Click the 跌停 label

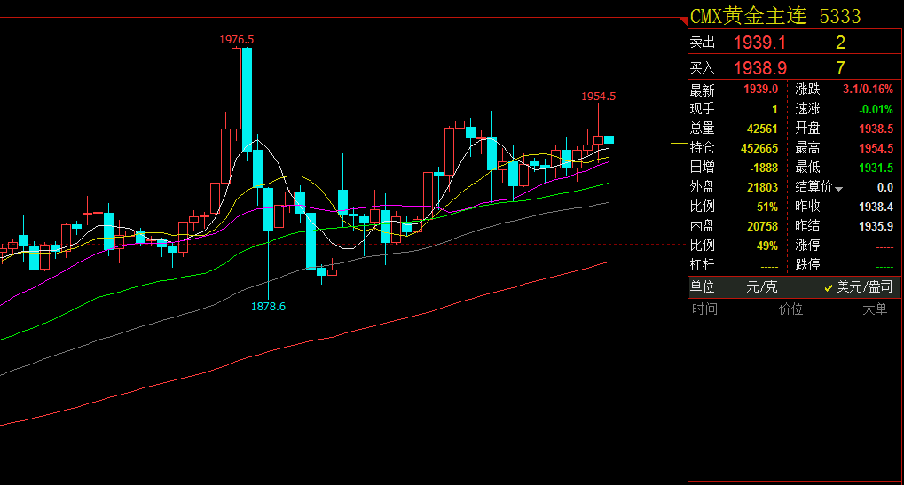807,265
